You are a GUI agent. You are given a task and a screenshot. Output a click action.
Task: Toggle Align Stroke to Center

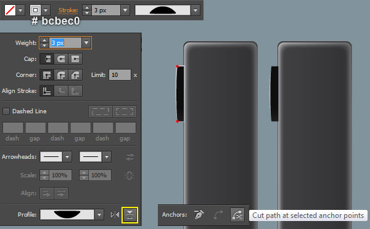47,91
